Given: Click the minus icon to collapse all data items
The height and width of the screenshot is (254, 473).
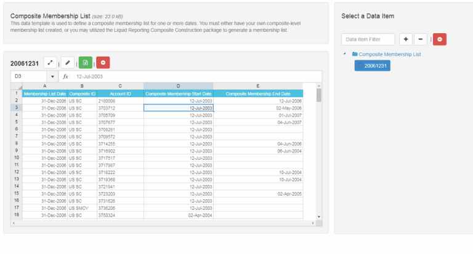Looking at the screenshot, I should [x=420, y=39].
